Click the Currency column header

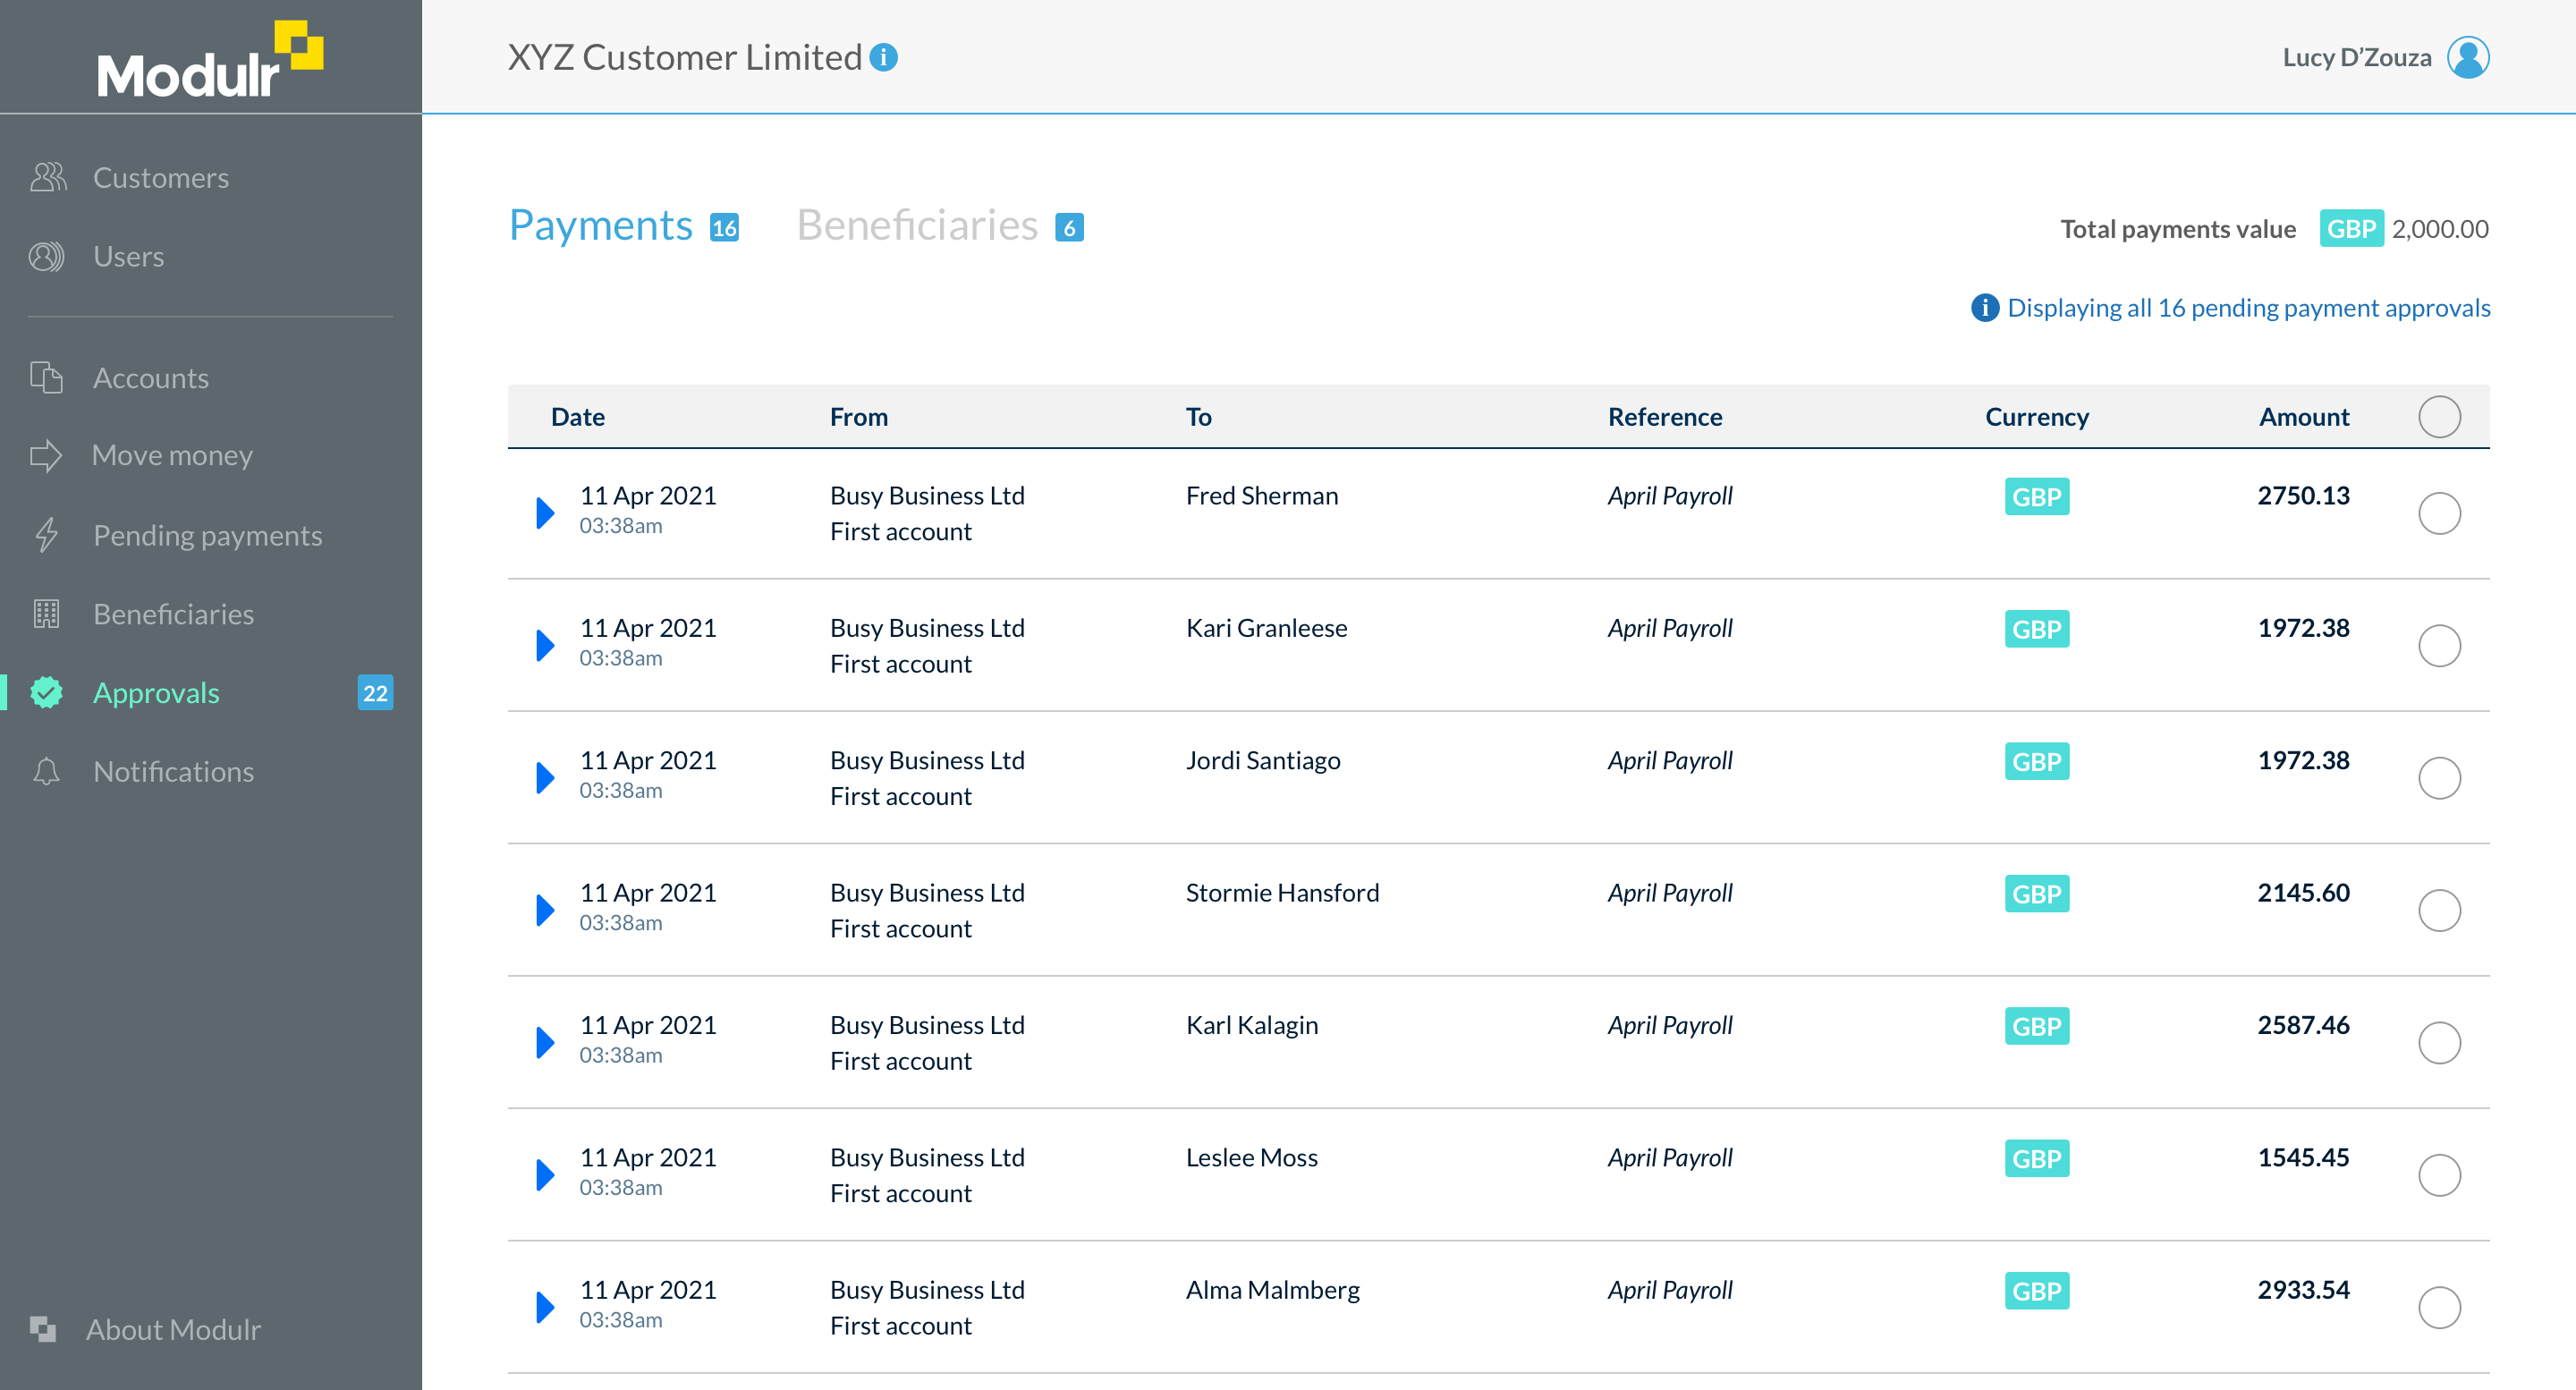[x=2037, y=417]
